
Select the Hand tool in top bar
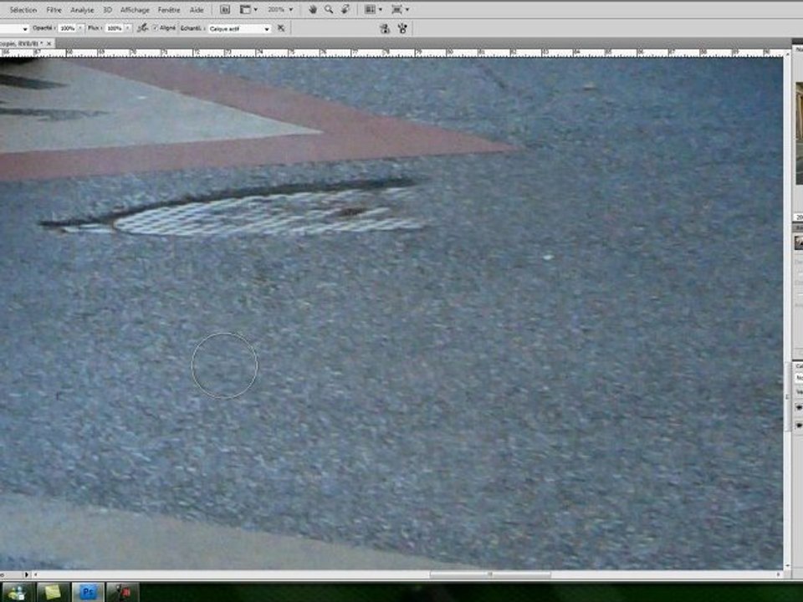click(x=313, y=9)
